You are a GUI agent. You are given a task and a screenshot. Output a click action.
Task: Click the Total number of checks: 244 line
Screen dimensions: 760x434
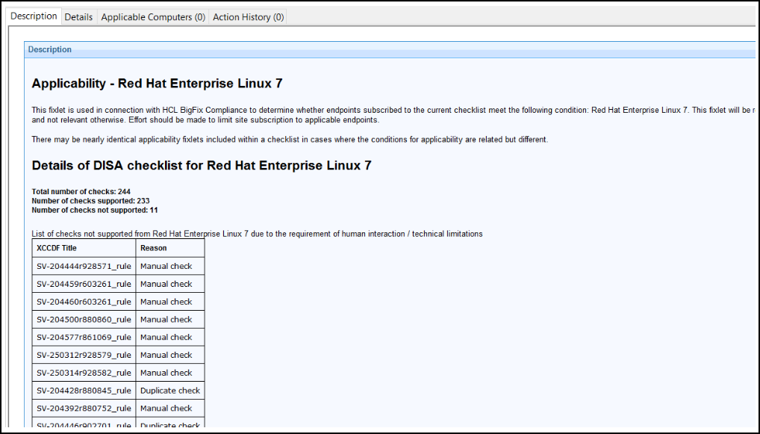coord(81,191)
